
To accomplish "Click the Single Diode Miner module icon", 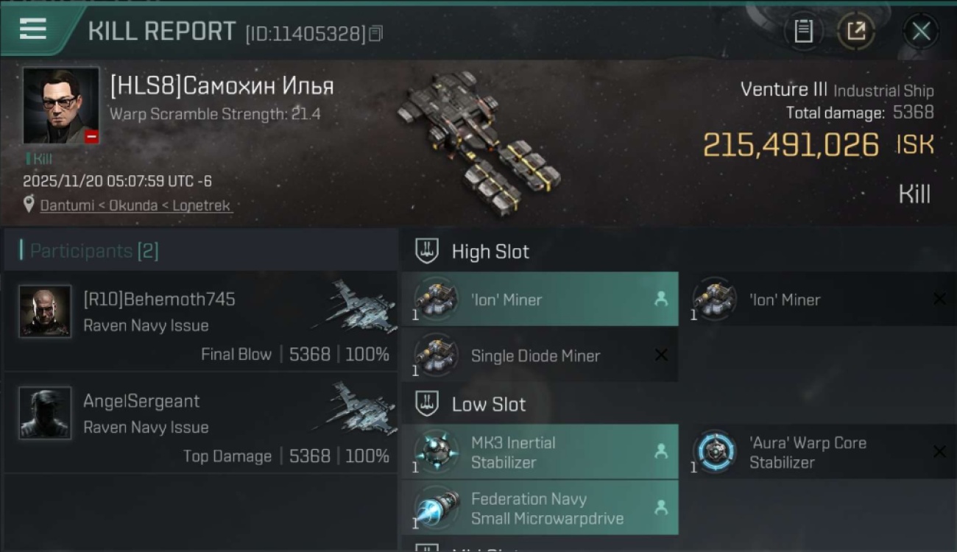I will click(436, 355).
